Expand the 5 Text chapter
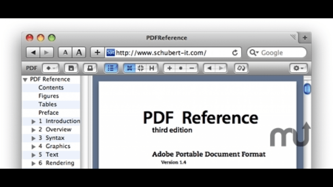This screenshot has width=333, height=187. (x=33, y=155)
